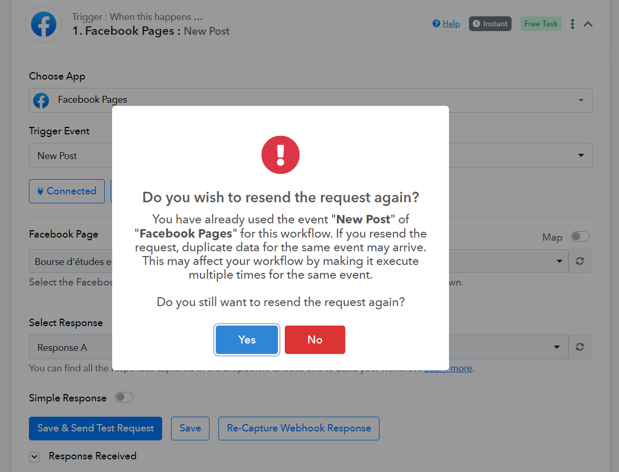
Task: Click the red exclamation warning icon
Action: pyautogui.click(x=281, y=155)
